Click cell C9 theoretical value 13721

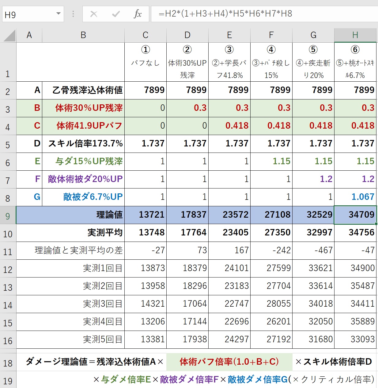pos(145,215)
